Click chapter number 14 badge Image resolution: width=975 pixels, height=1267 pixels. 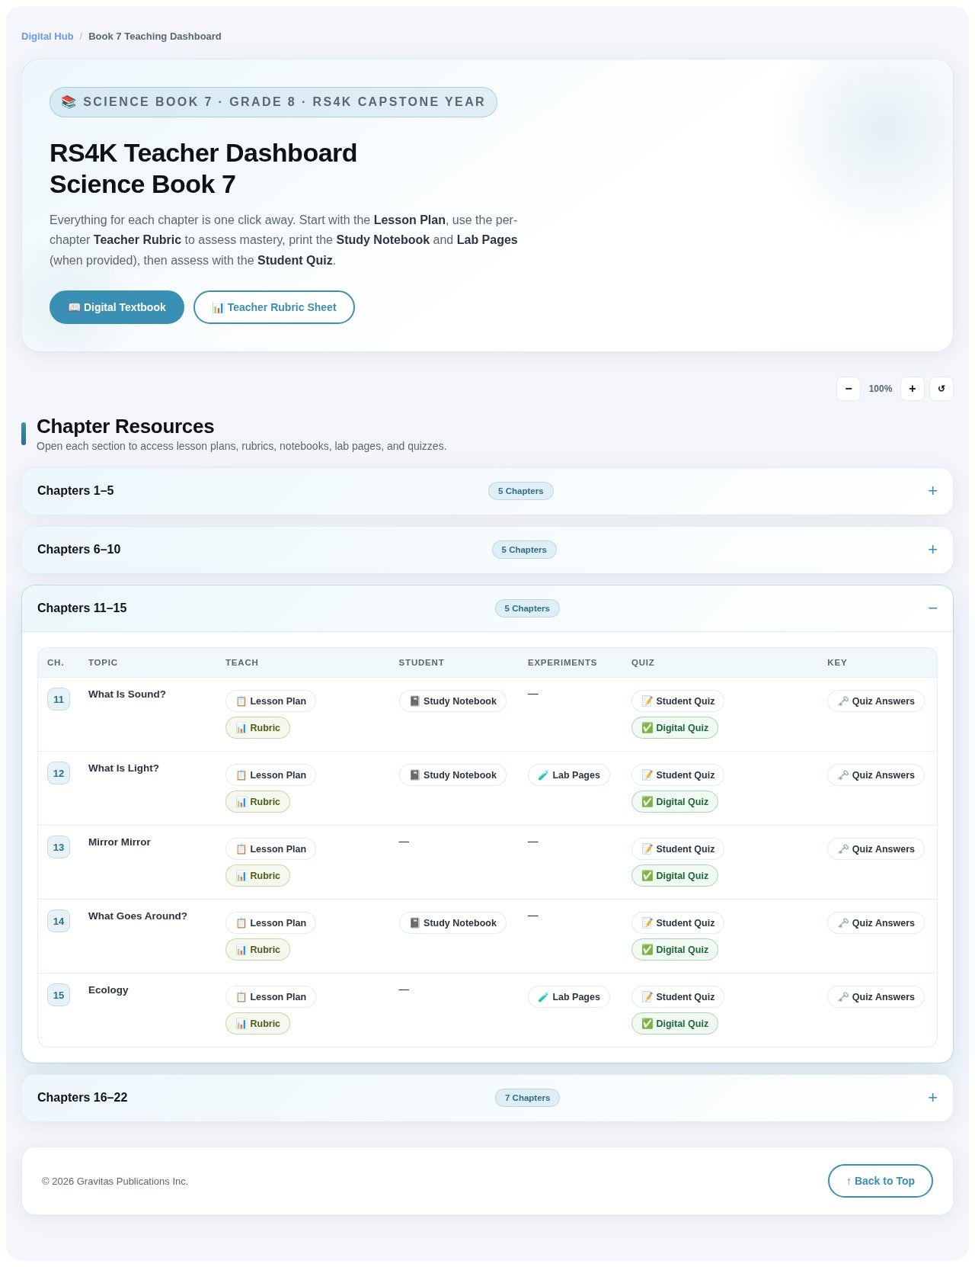(x=59, y=921)
